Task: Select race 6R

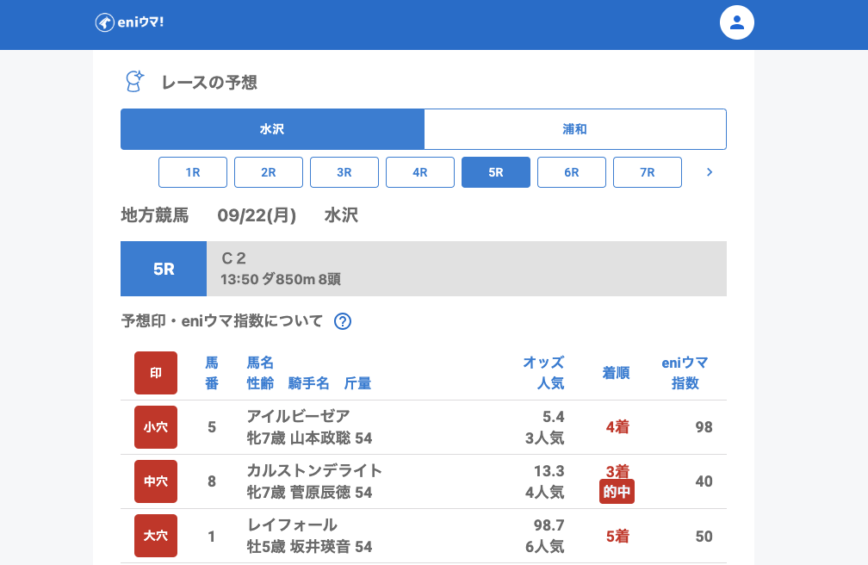Action: (572, 172)
